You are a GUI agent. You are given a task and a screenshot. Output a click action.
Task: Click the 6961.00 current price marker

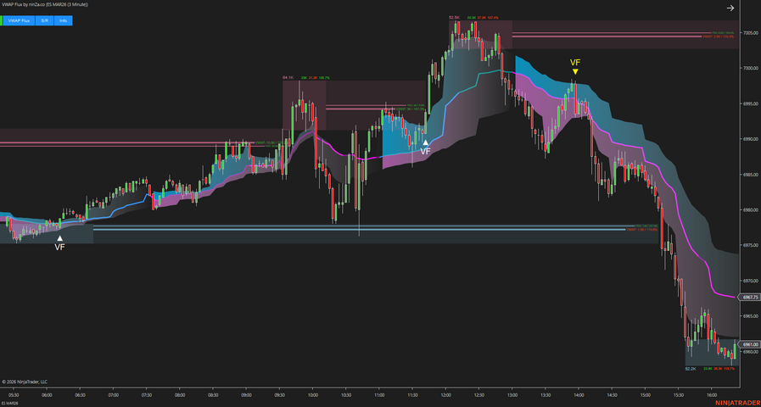click(x=749, y=345)
